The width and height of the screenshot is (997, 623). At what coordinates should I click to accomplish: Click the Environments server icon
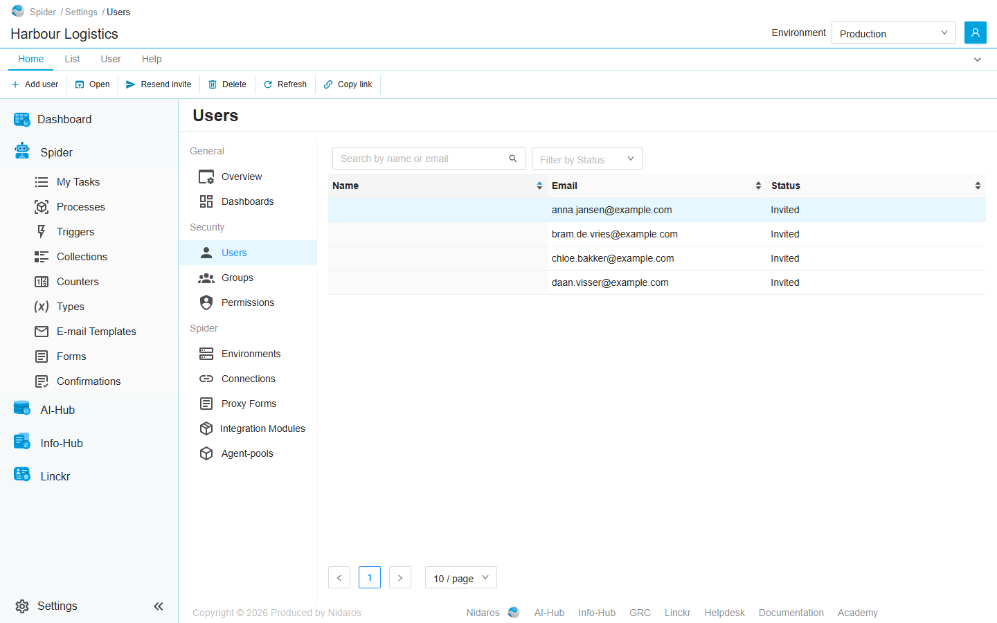click(x=206, y=354)
